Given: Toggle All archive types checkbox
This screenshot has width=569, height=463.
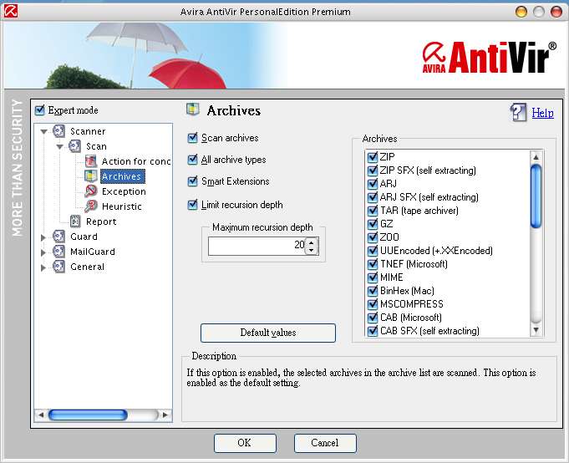Looking at the screenshot, I should 193,160.
